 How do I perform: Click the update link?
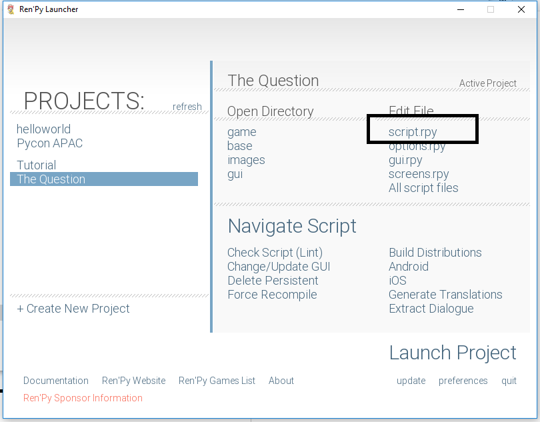[x=411, y=381]
